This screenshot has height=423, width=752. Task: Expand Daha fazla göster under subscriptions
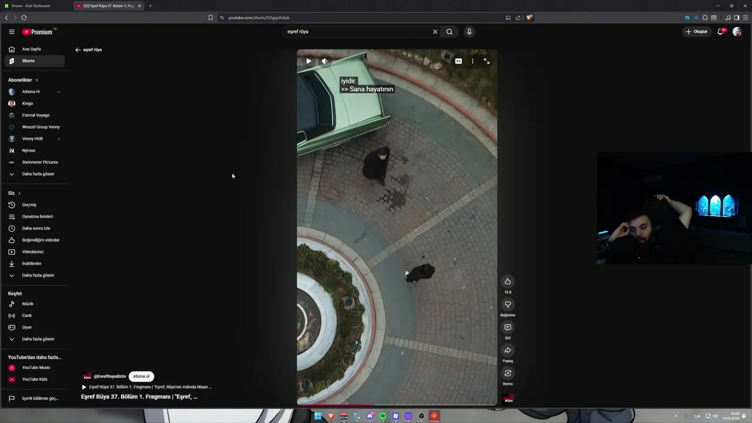click(x=35, y=174)
